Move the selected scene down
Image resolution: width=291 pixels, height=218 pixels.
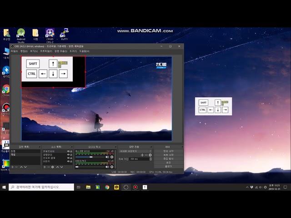pyautogui.click(x=25, y=167)
